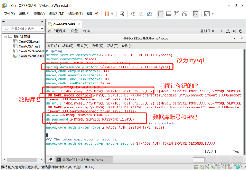
Task: Open VMware 文件(F) menu
Action: pyautogui.click(x=9, y=14)
